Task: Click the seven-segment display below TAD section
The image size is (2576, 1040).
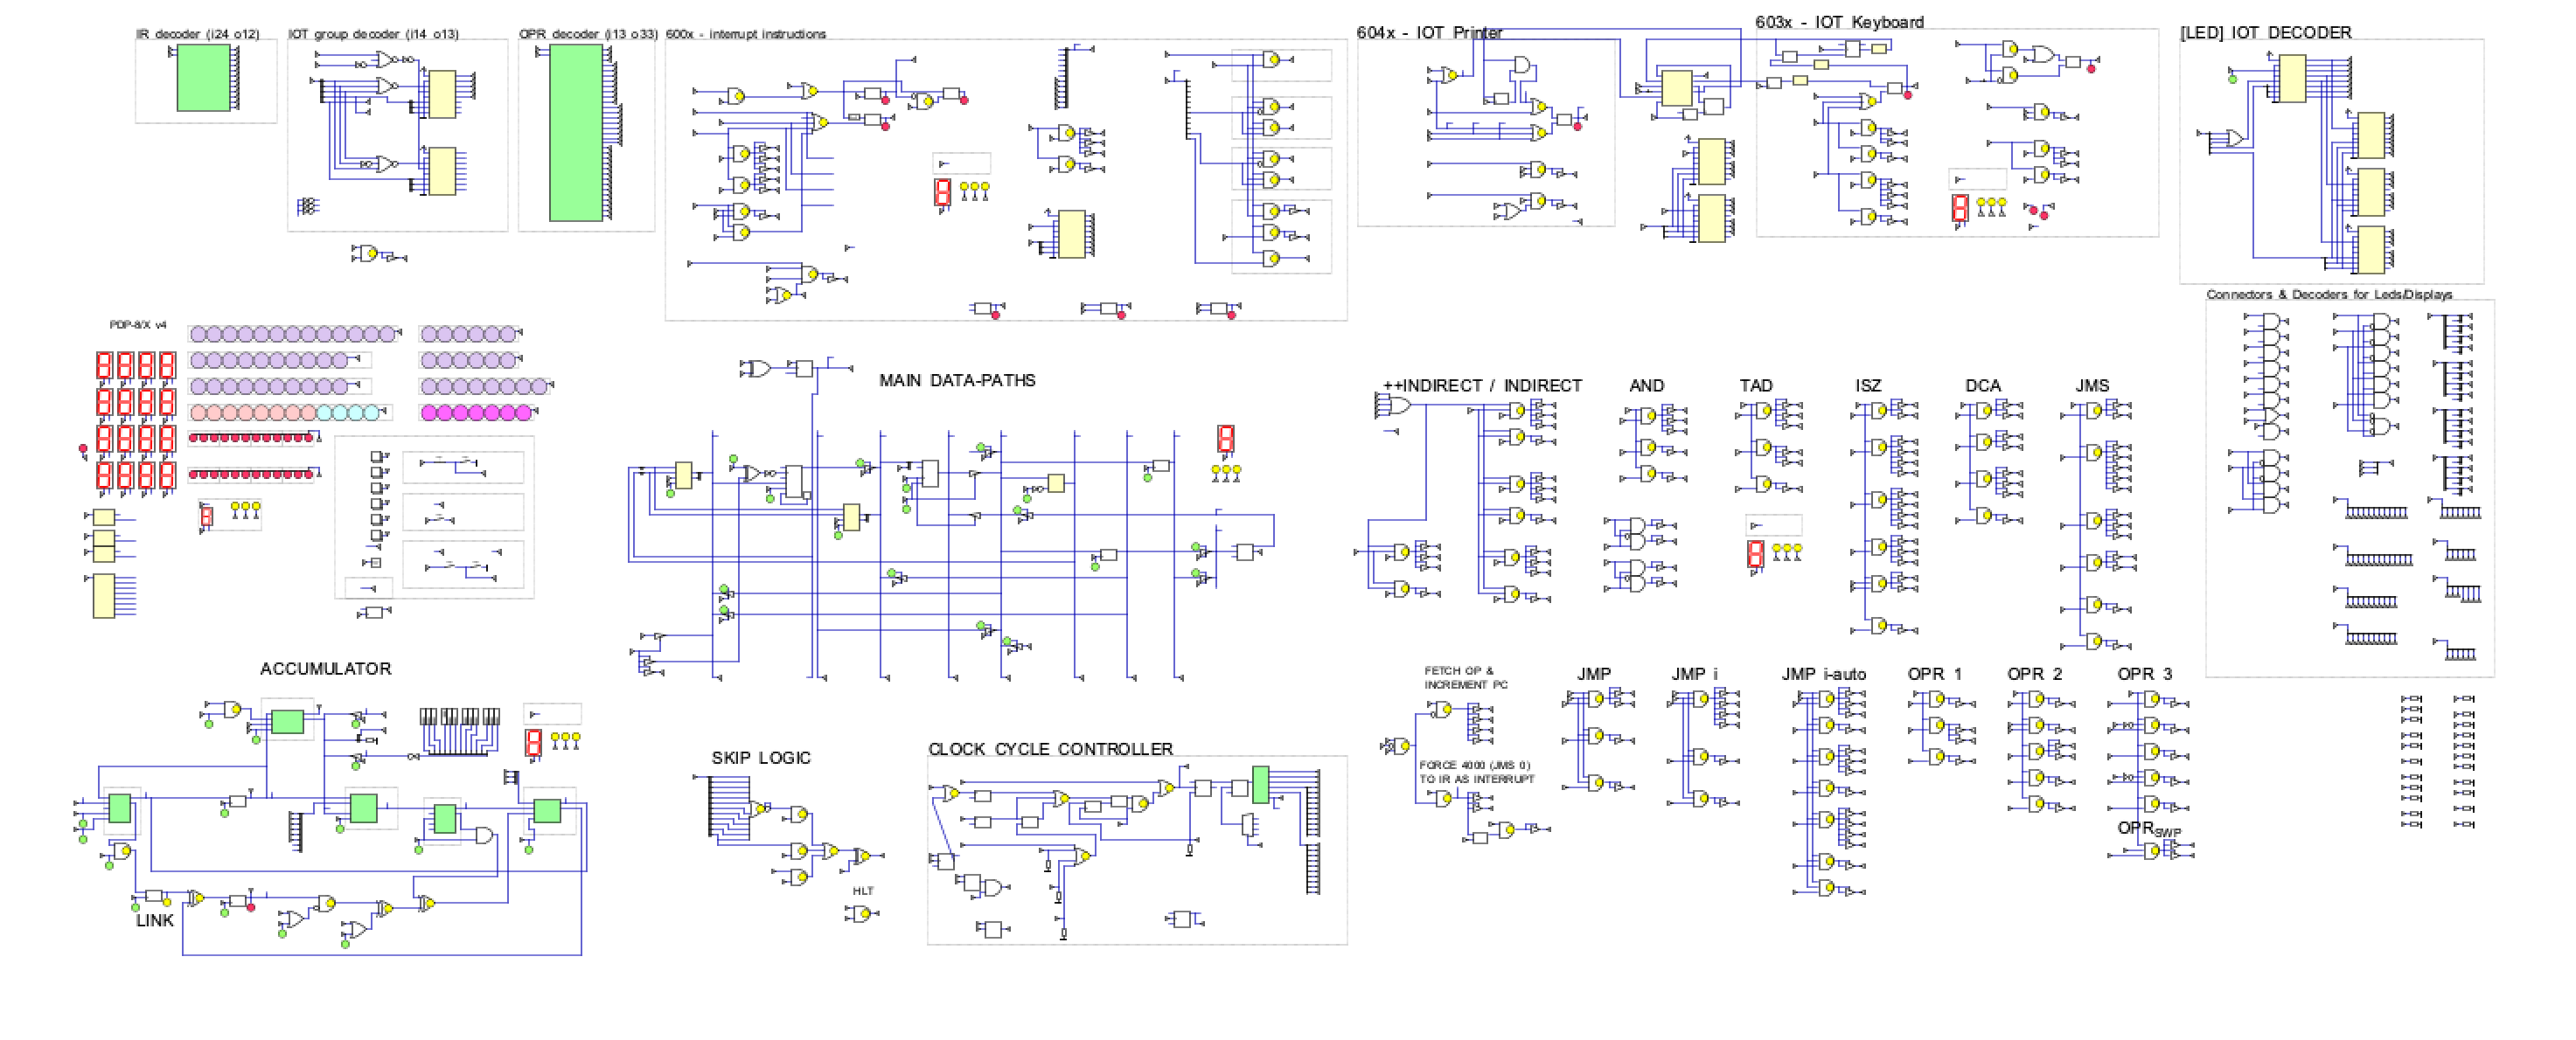Action: (1755, 553)
